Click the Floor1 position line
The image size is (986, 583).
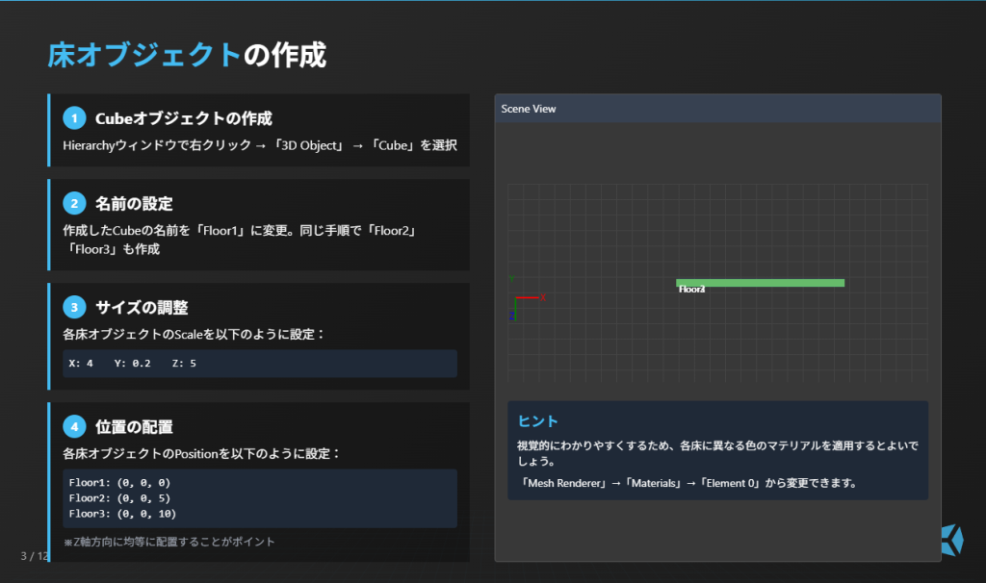tap(119, 482)
